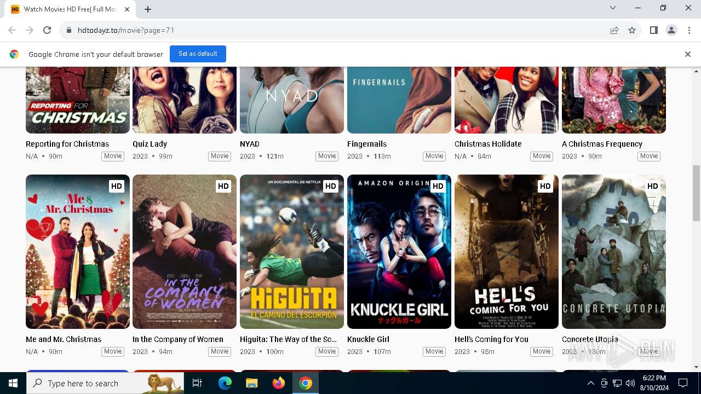Bookmark this tab with star icon

click(632, 31)
